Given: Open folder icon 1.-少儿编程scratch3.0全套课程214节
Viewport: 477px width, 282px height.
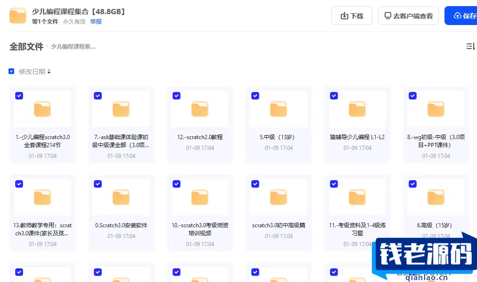Looking at the screenshot, I should pyautogui.click(x=42, y=109).
